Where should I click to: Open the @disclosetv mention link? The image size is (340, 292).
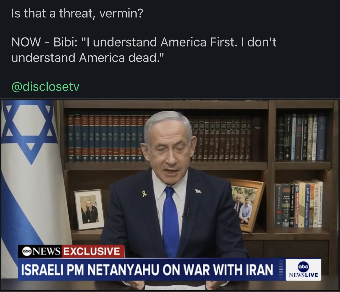click(45, 87)
